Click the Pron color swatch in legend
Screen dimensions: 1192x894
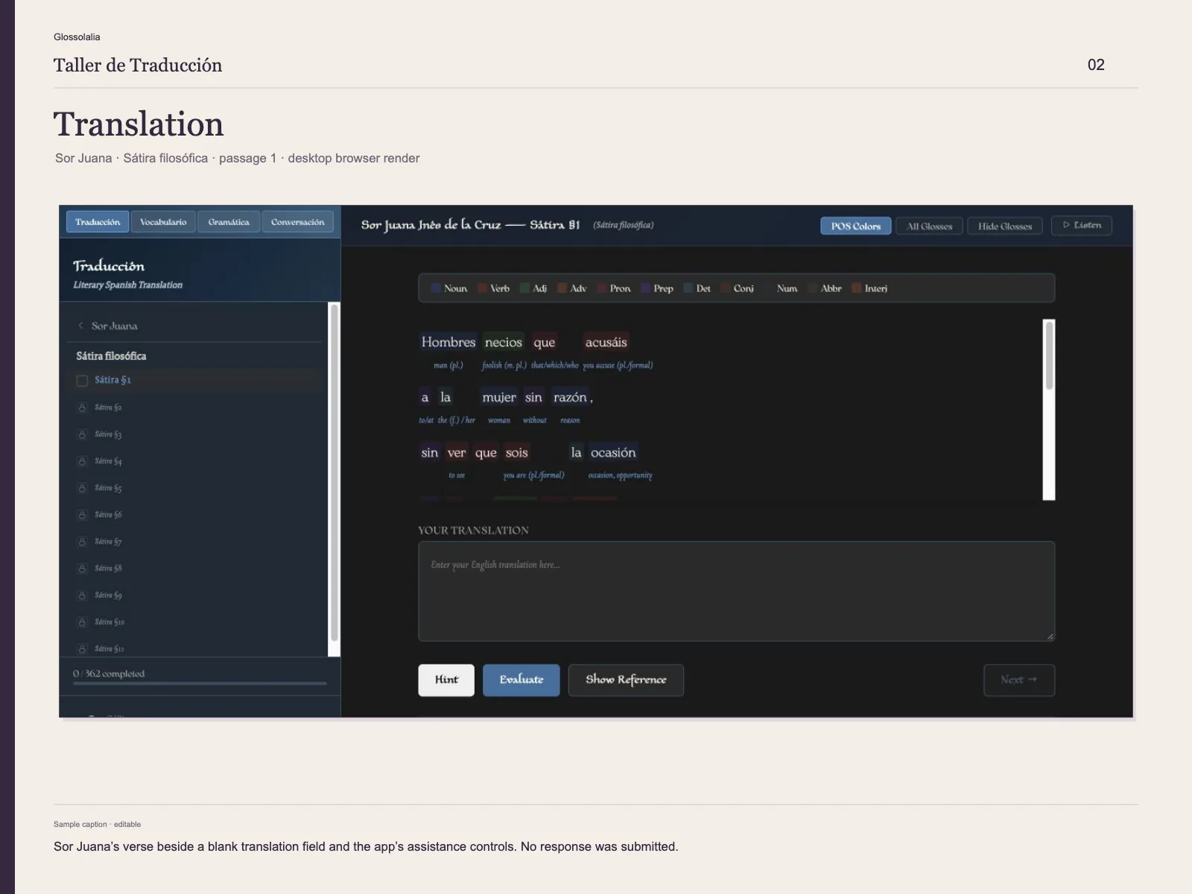coord(602,288)
